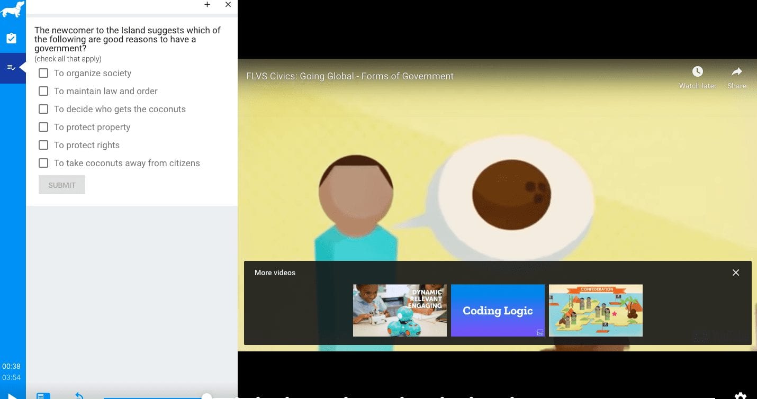Open the FLVS Civics video title link
This screenshot has width=757, height=399.
[x=350, y=76]
